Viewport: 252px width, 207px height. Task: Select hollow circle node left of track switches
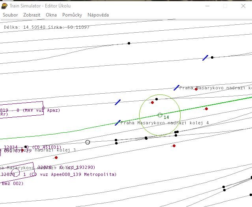[88, 142]
